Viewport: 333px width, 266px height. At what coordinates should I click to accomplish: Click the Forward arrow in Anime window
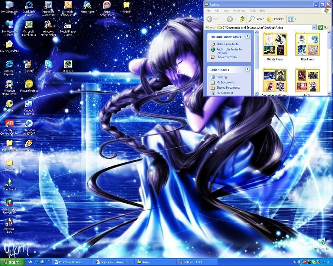(x=230, y=19)
